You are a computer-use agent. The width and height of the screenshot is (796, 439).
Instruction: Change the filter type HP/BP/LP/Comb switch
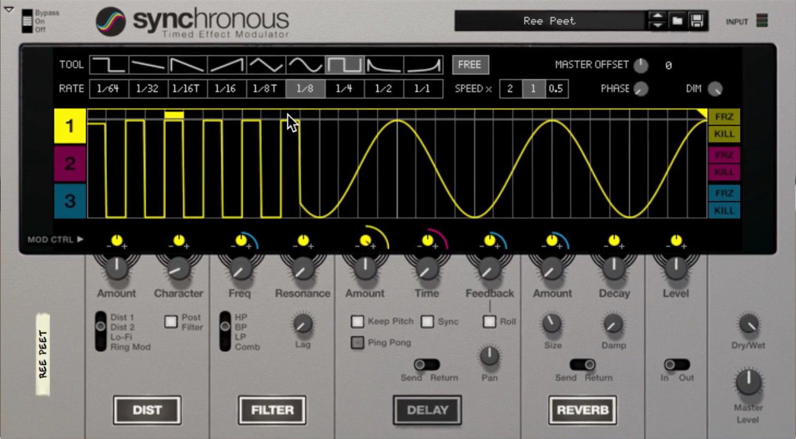pyautogui.click(x=225, y=332)
